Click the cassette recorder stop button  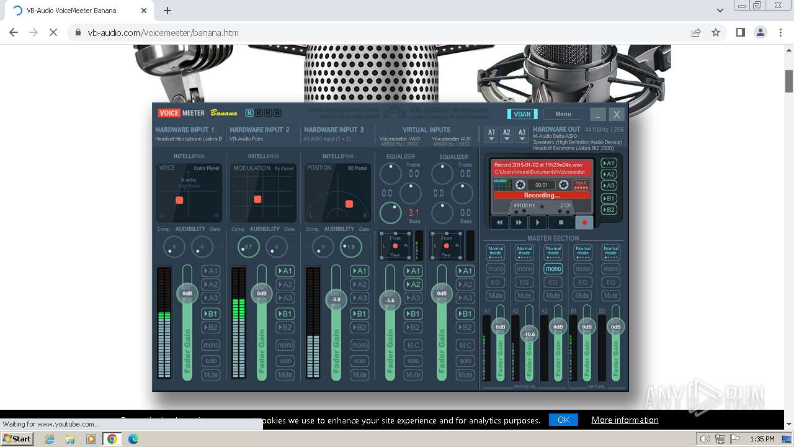click(561, 222)
